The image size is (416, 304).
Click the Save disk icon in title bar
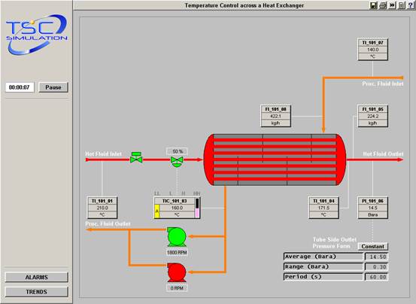tap(374, 5)
